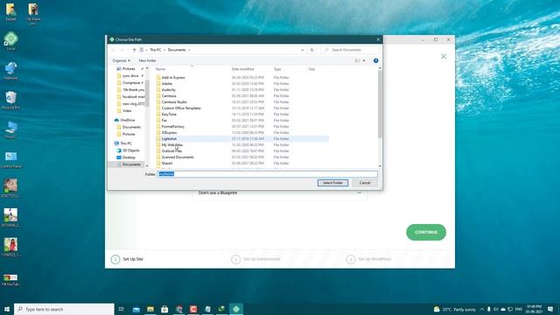Click the refresh icon beside the address bar
Viewport: 560px width, 315px height.
point(311,50)
